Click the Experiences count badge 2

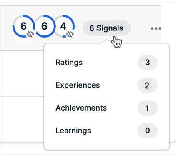(x=148, y=85)
